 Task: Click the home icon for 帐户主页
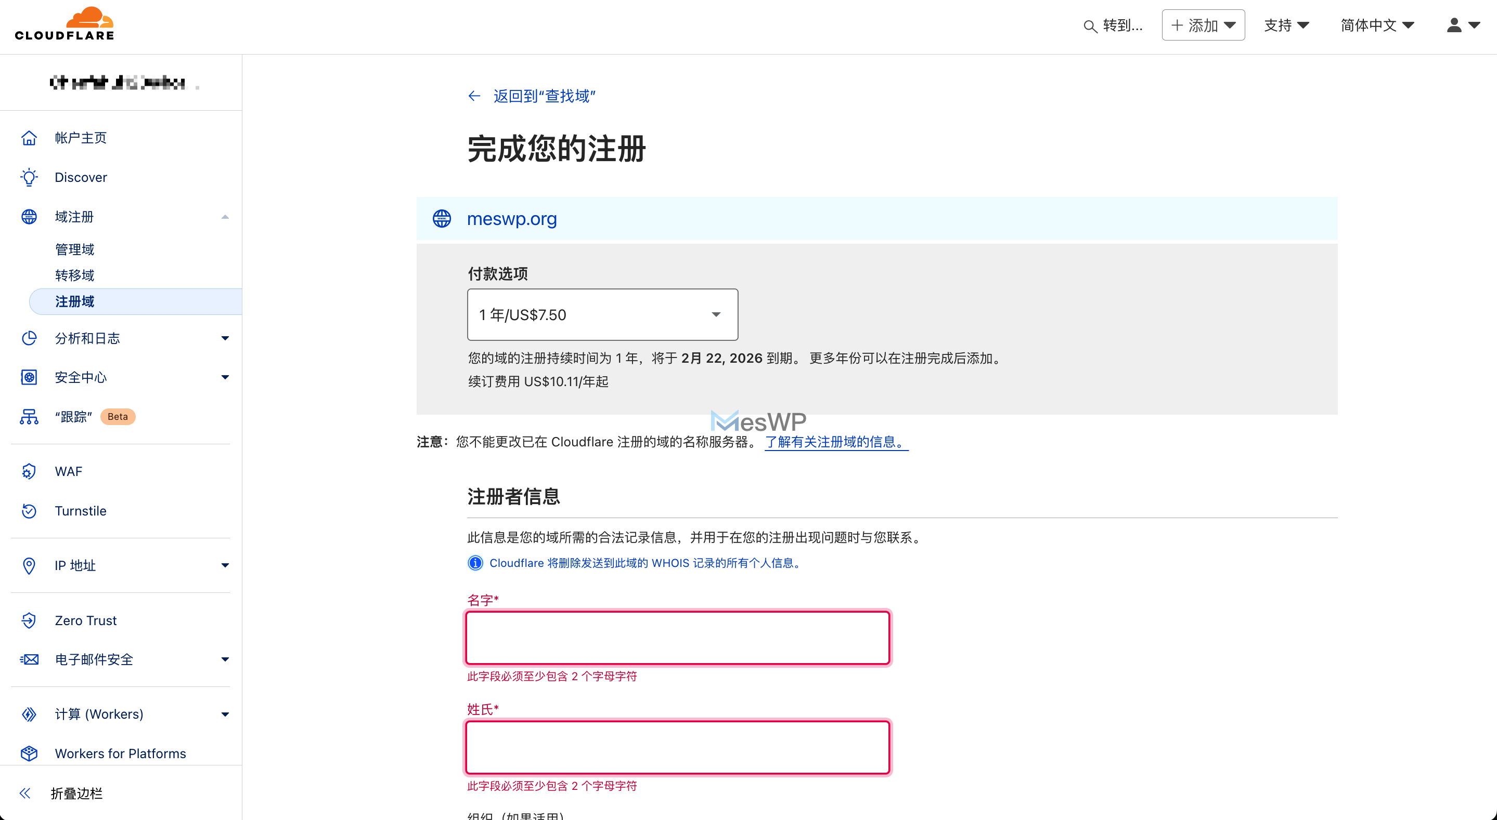point(29,138)
